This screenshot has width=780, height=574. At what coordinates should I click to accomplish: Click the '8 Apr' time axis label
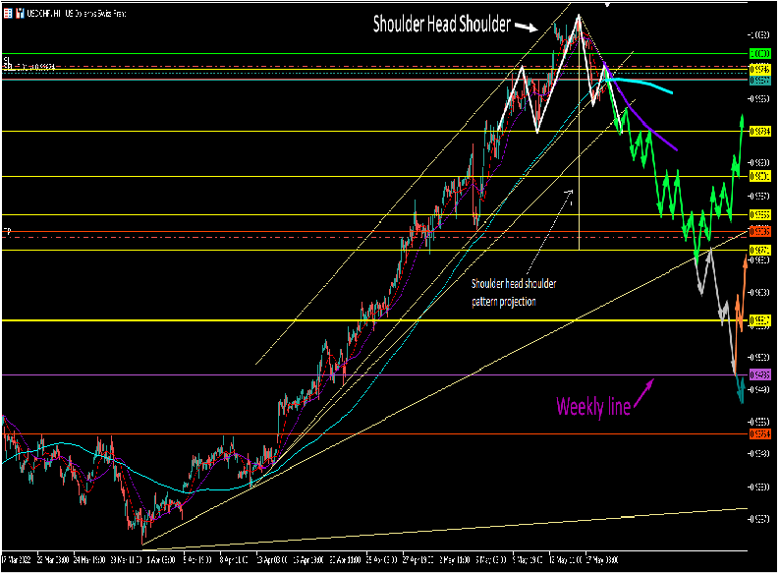click(x=234, y=560)
